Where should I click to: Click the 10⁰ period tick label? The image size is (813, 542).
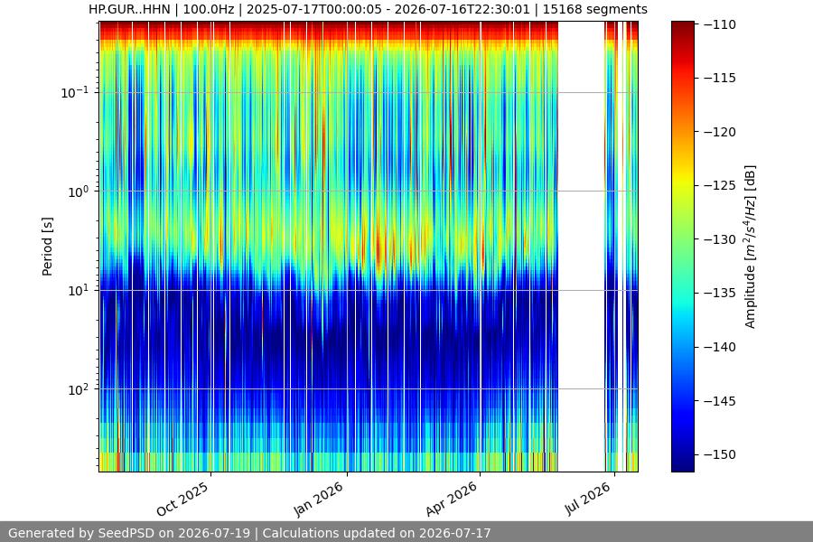pos(79,192)
